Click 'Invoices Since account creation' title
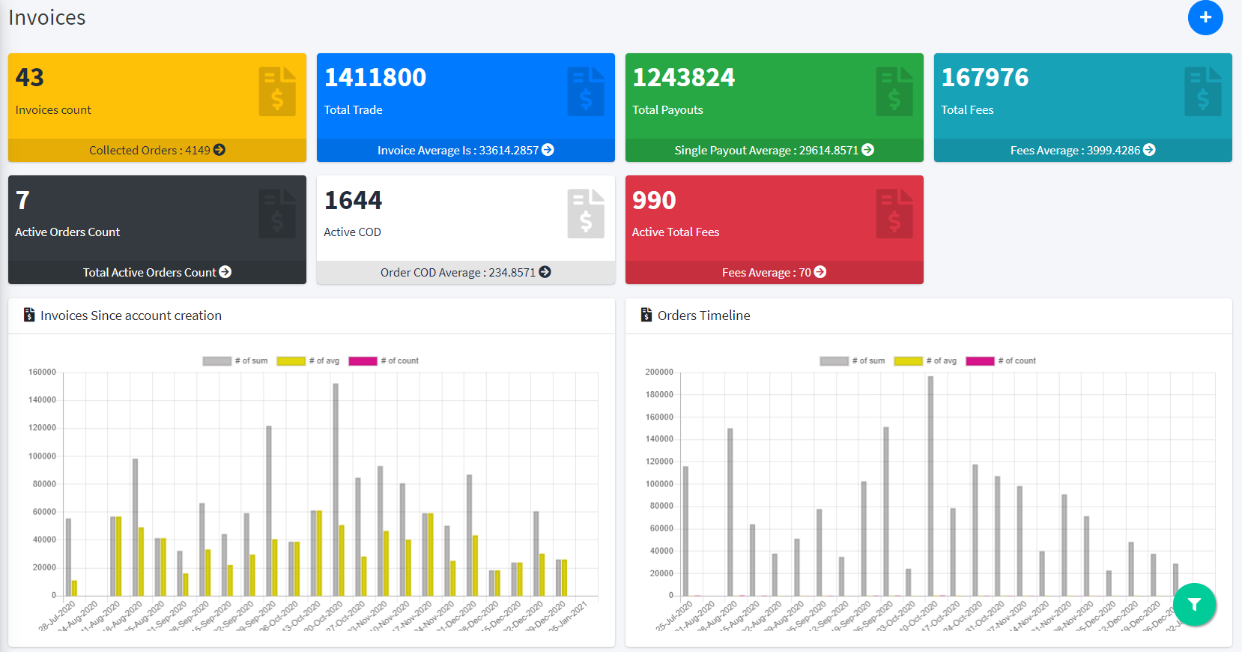 pos(131,316)
